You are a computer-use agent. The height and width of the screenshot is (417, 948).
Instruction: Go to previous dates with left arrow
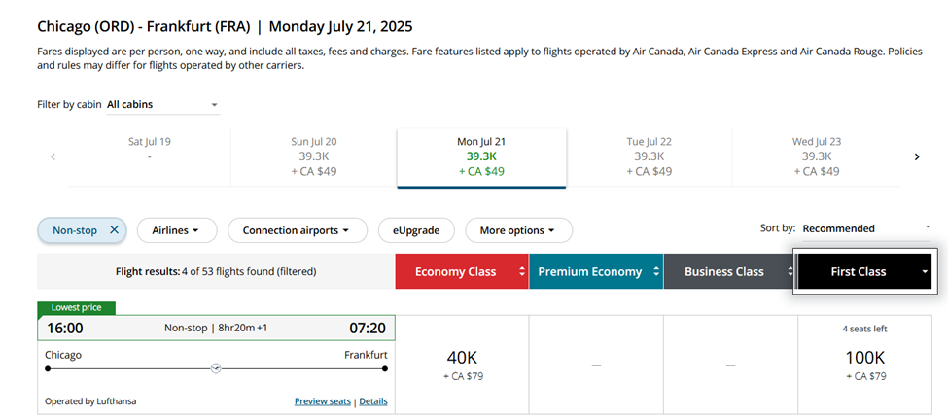(53, 156)
